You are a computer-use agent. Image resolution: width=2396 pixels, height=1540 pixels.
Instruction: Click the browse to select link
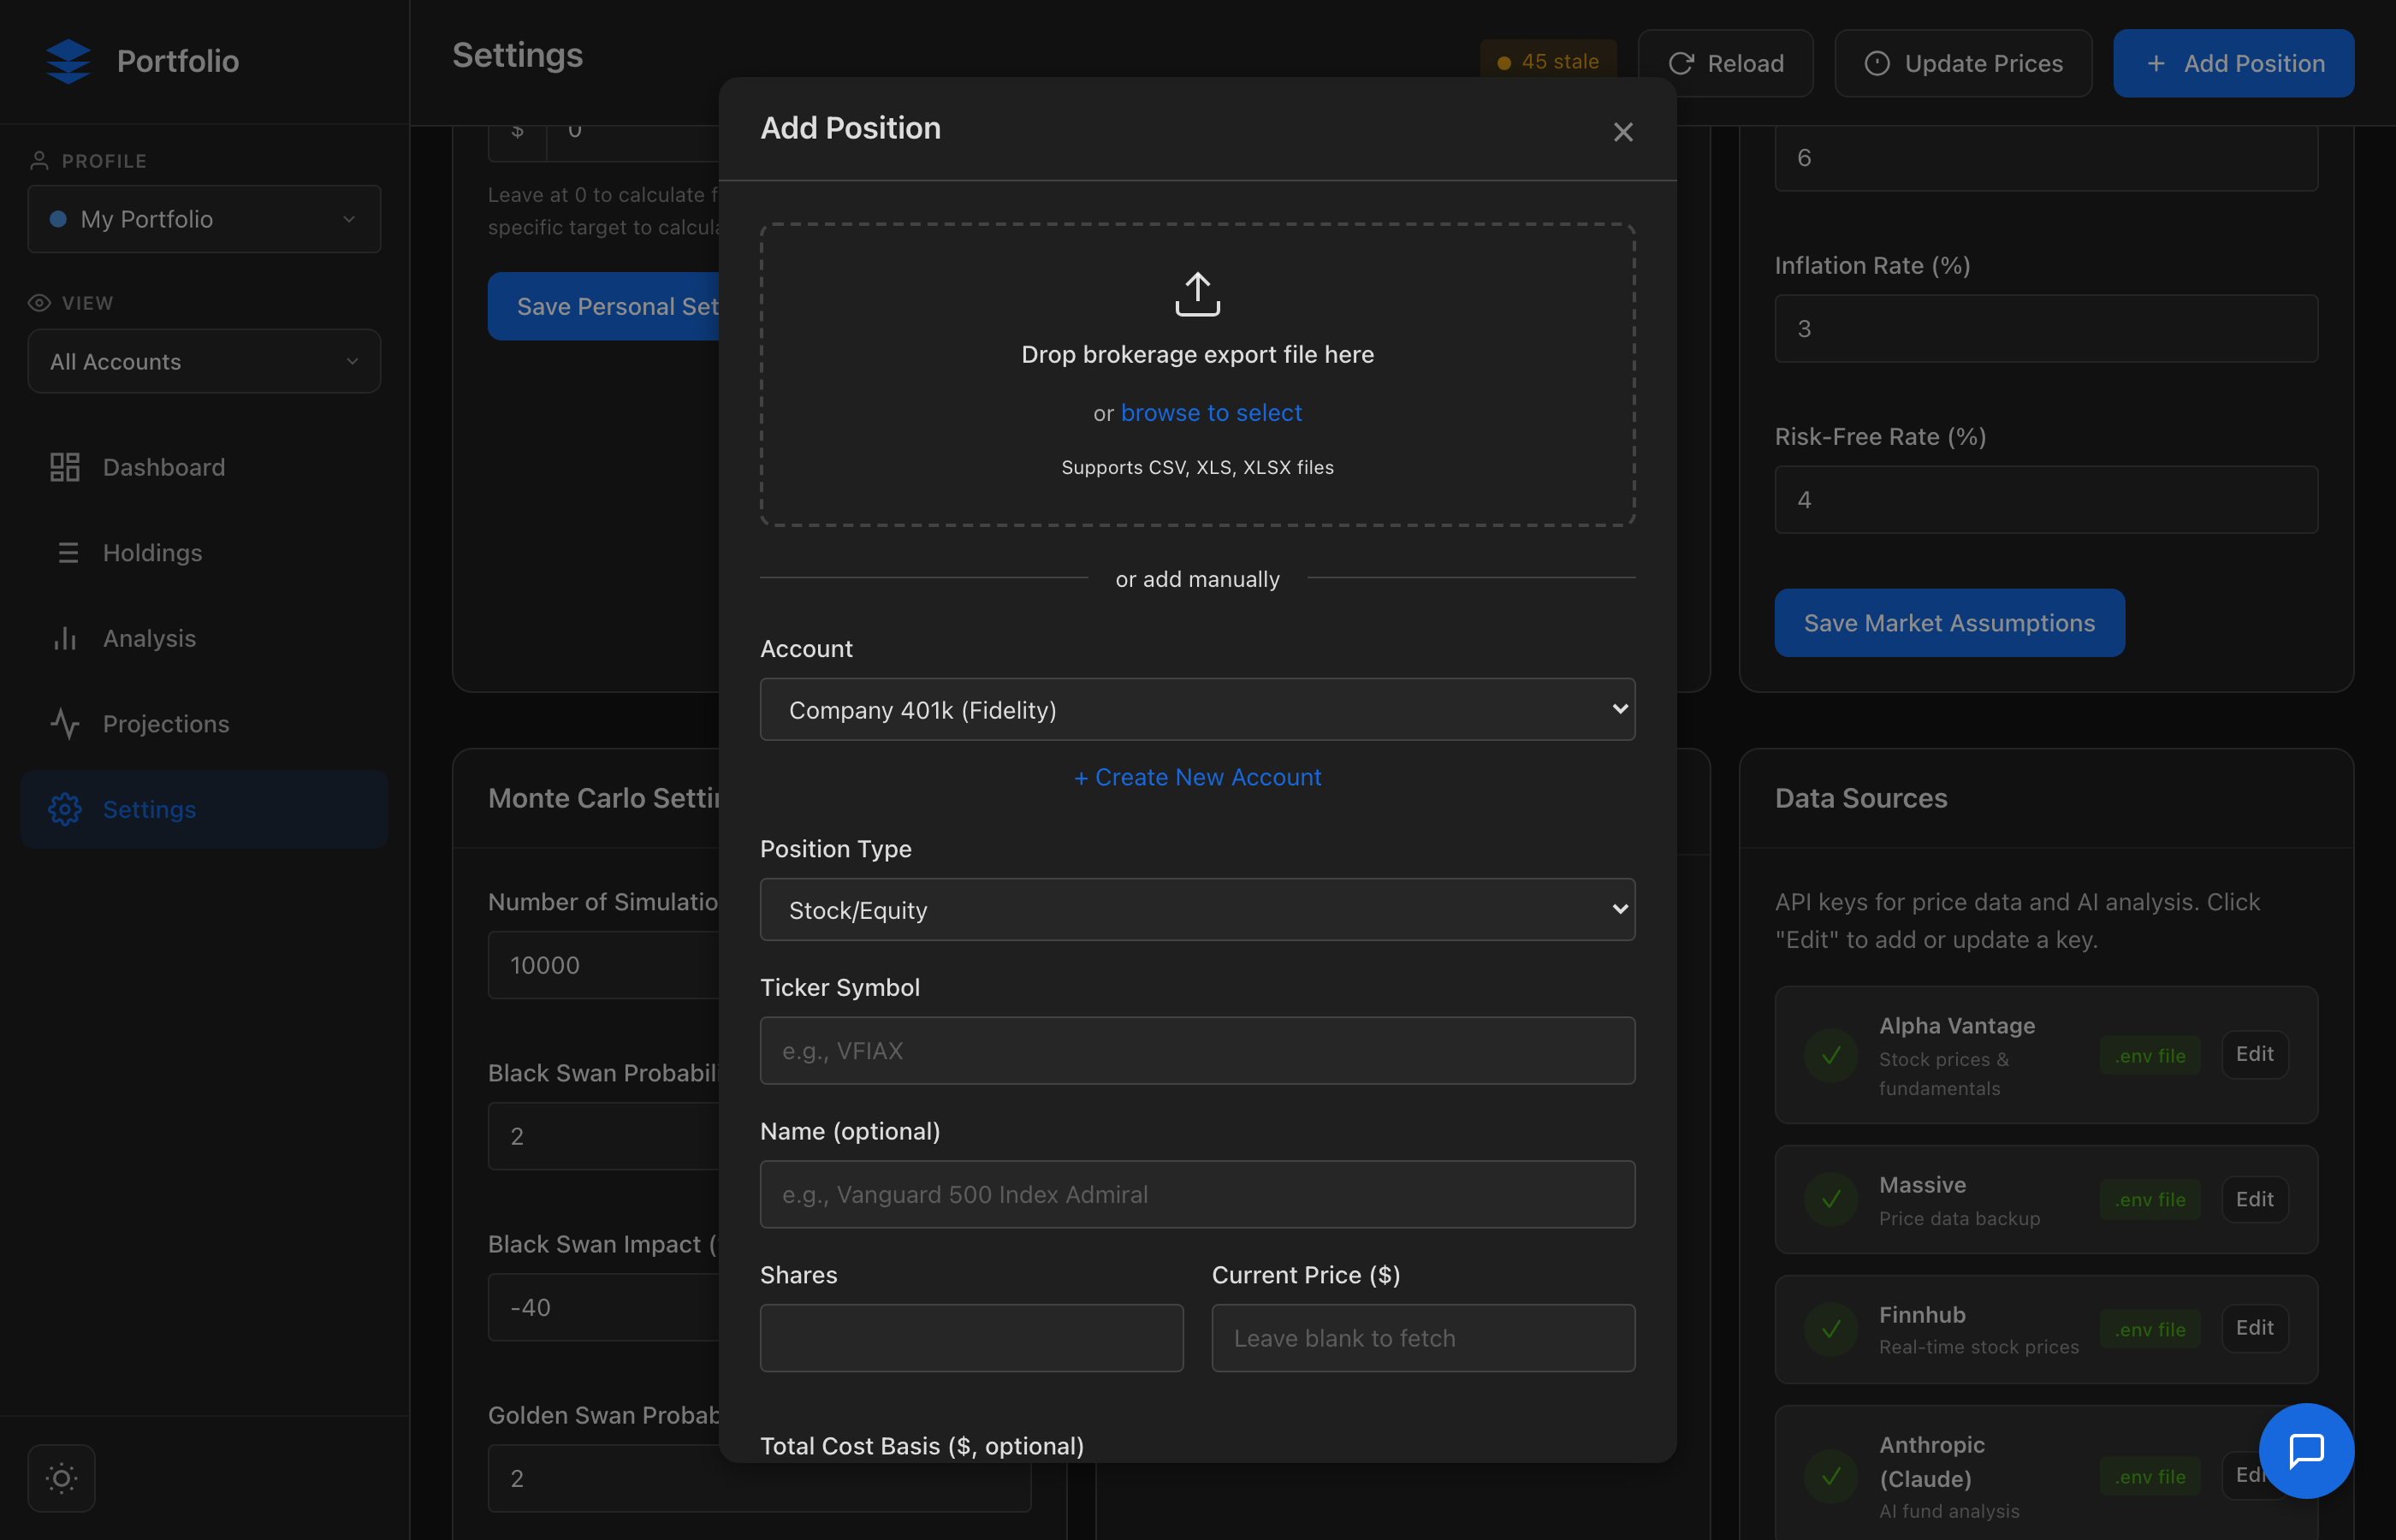click(1211, 413)
